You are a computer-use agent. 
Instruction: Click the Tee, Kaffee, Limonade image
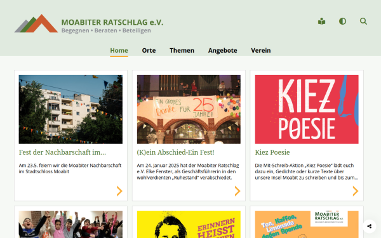(x=307, y=225)
